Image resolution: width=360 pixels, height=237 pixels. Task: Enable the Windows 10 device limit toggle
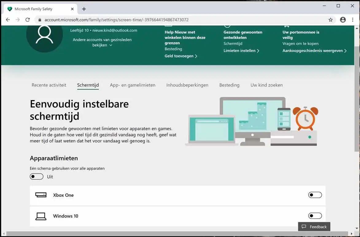point(315,216)
